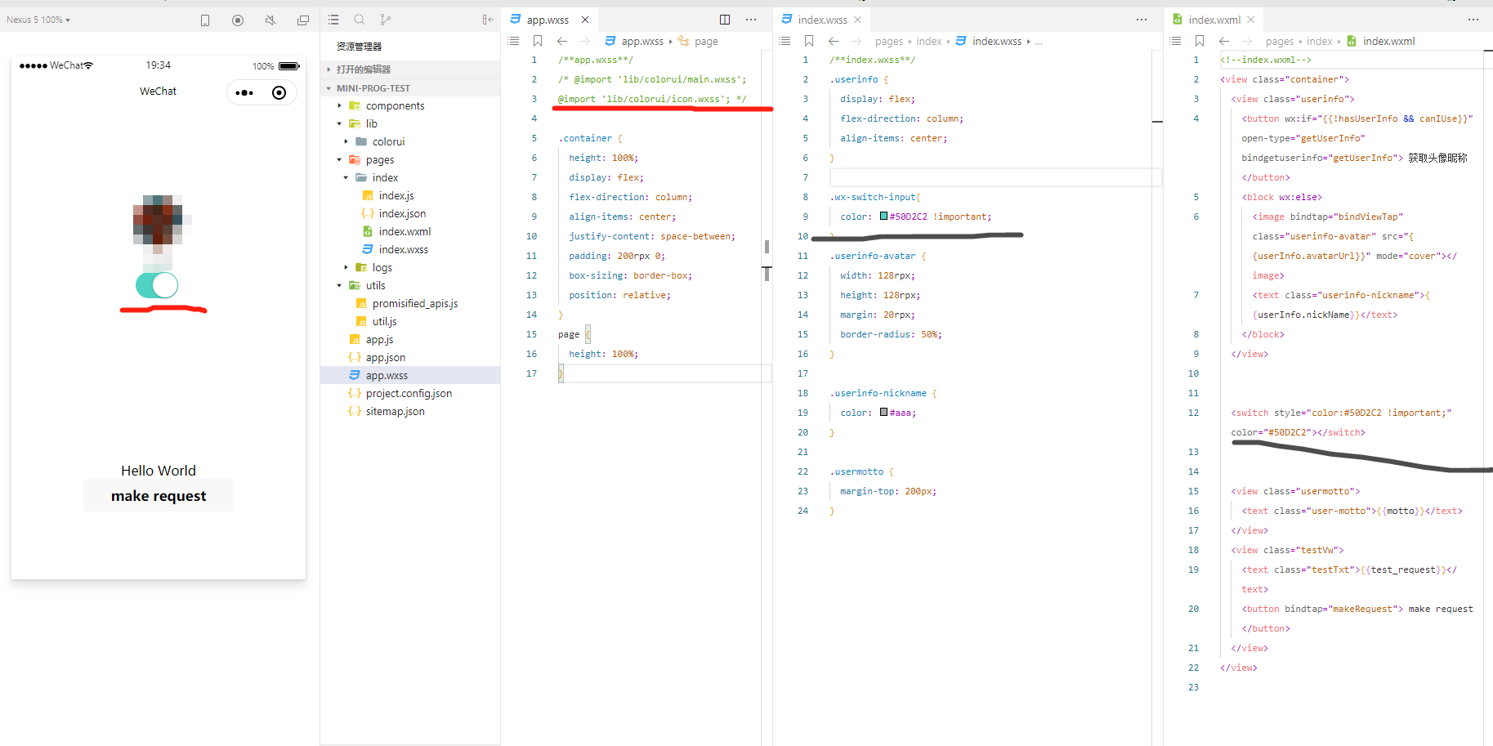Open the detached simulator window icon

point(303,20)
